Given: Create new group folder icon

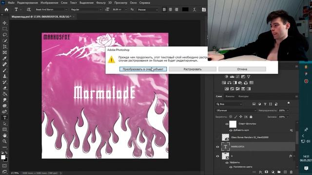Looking at the screenshot, I should 279,172.
